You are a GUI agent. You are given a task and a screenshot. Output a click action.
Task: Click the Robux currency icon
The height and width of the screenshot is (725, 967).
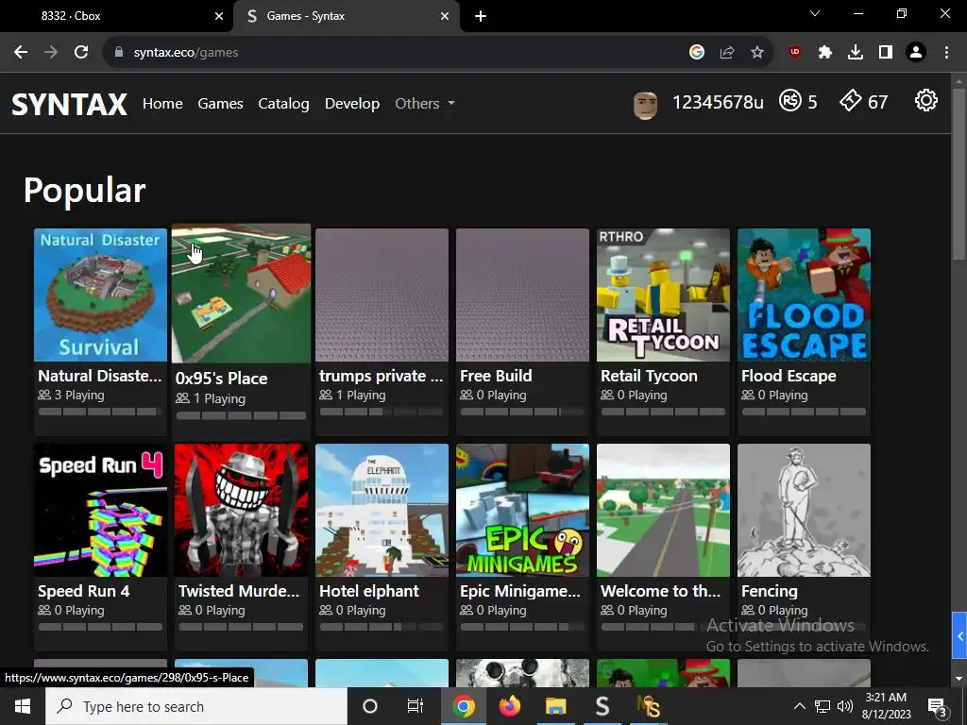click(x=790, y=100)
